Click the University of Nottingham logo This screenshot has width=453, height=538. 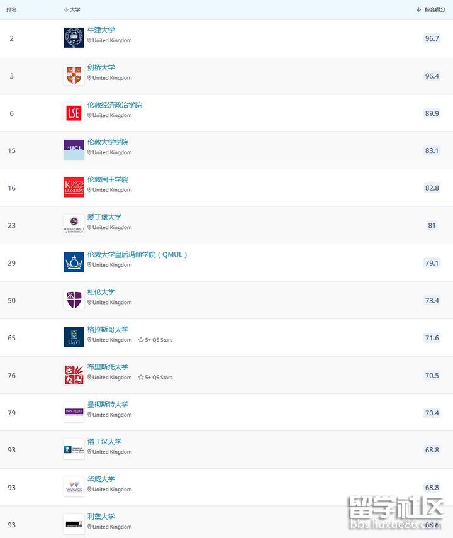[74, 449]
